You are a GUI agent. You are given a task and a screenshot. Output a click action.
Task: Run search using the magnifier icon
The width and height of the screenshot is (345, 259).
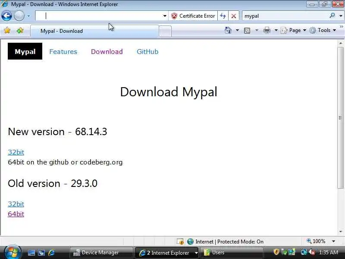coord(332,16)
